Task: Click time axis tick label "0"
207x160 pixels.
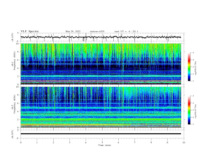Action: click(x=21, y=142)
